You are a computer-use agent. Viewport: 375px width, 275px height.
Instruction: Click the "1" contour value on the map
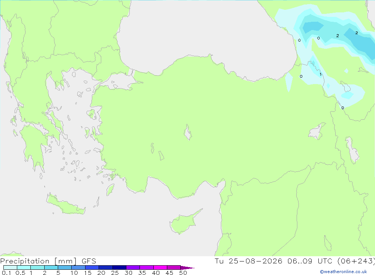321,74
